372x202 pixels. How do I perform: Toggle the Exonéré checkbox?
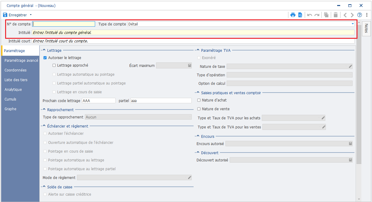pos(199,58)
